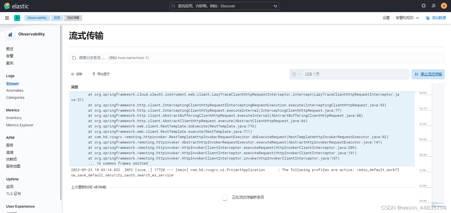Jump to 09 PM on log minimap

point(423,93)
